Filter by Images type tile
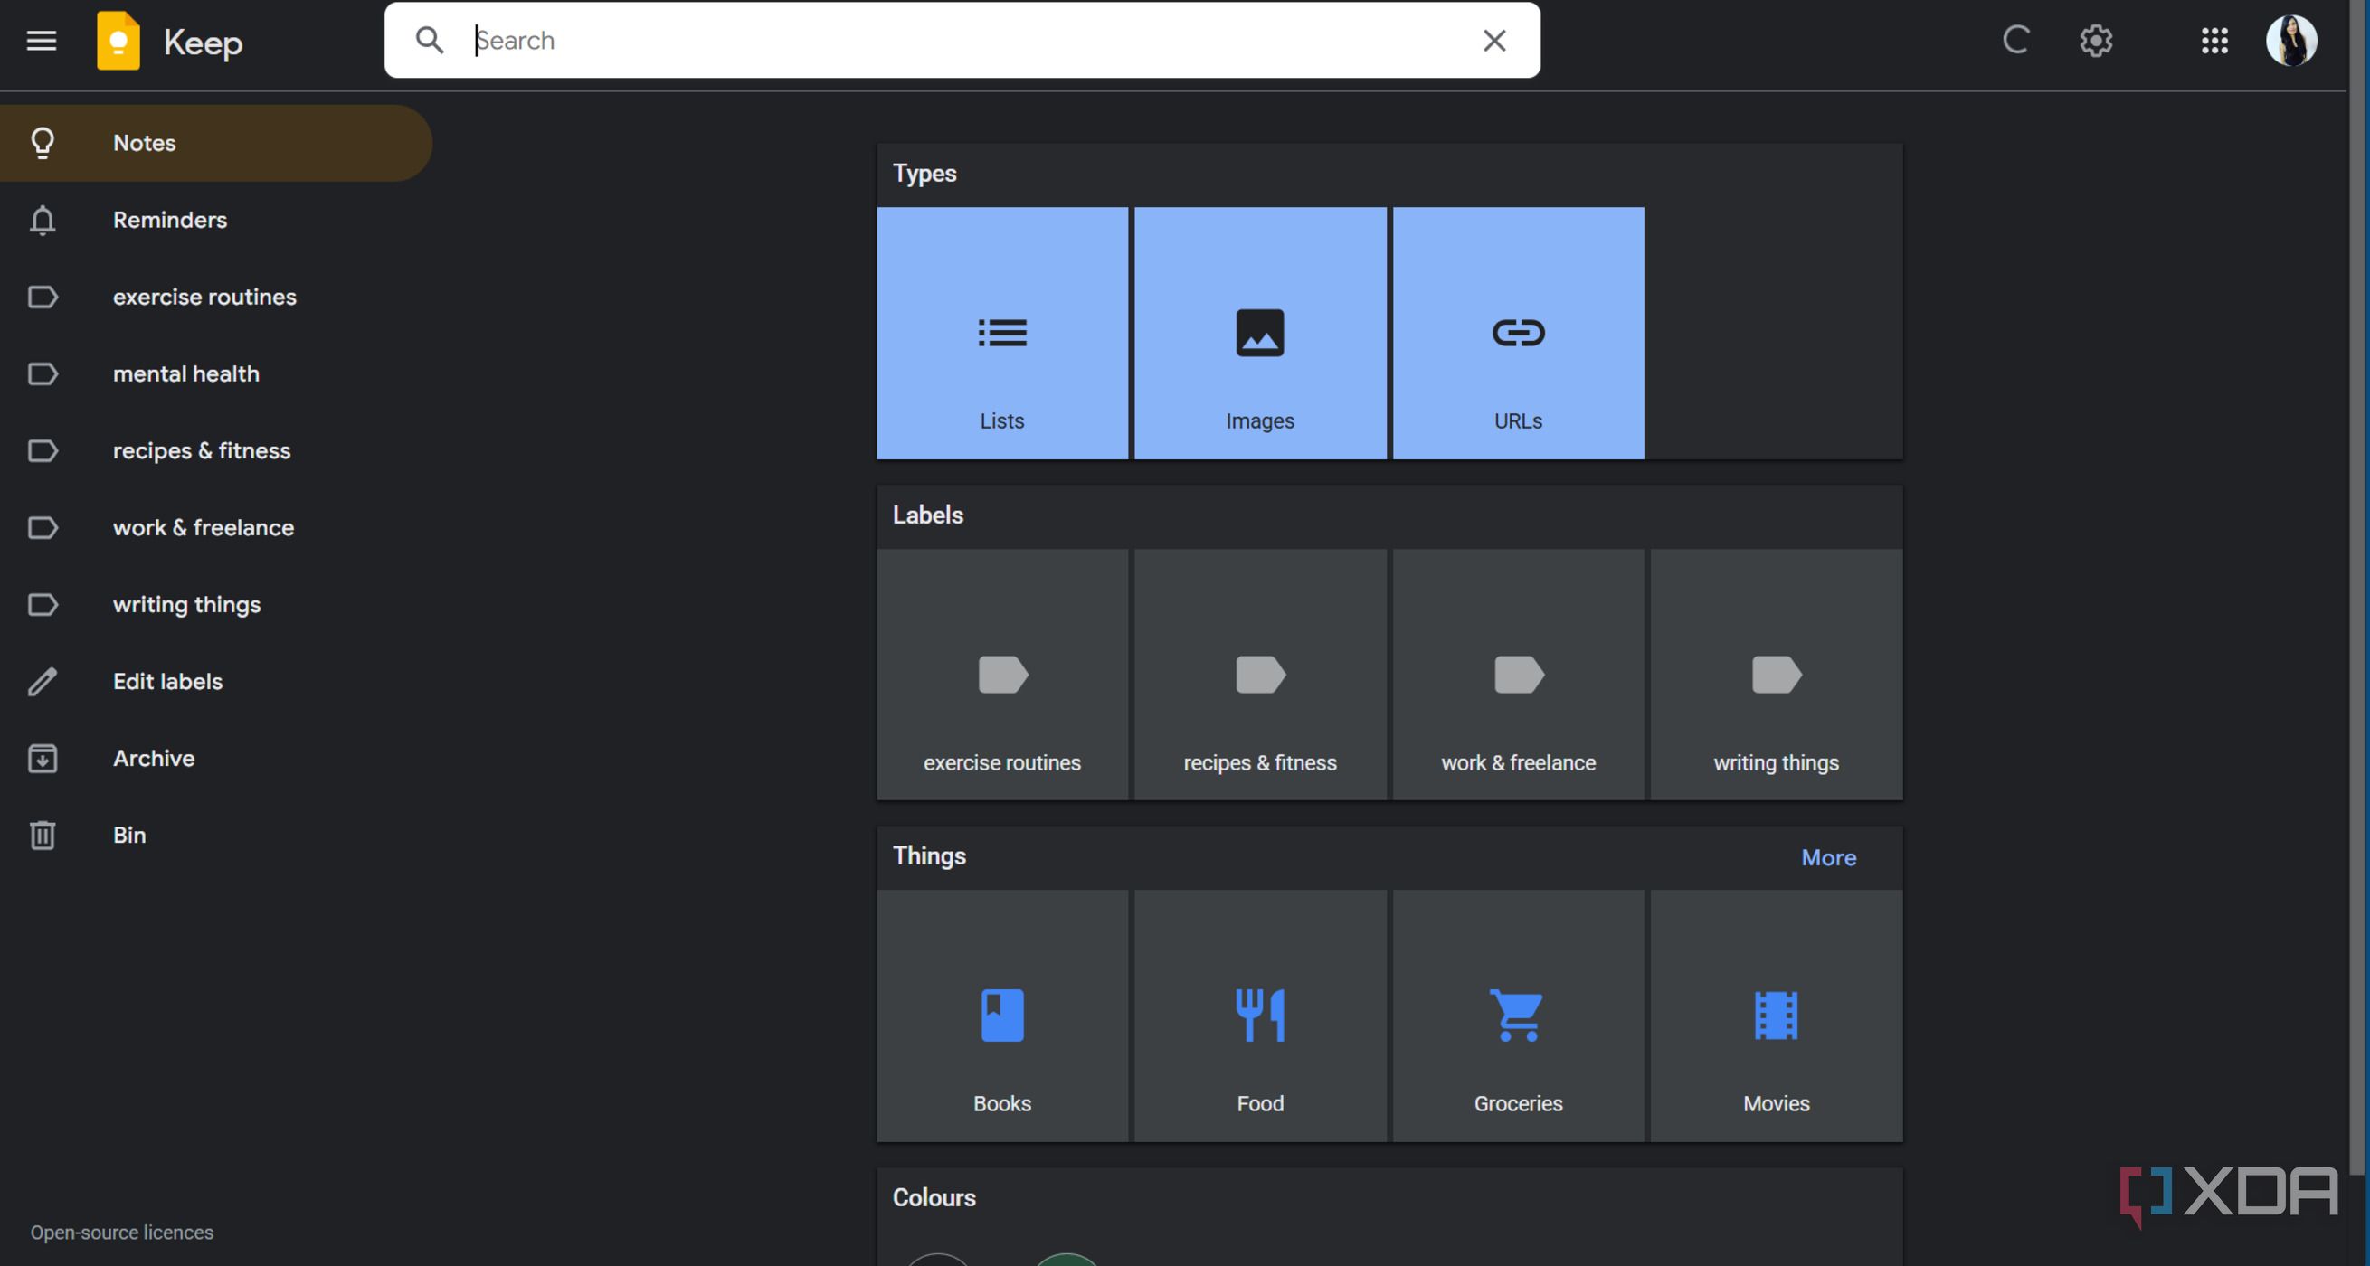This screenshot has height=1266, width=2370. click(x=1259, y=333)
